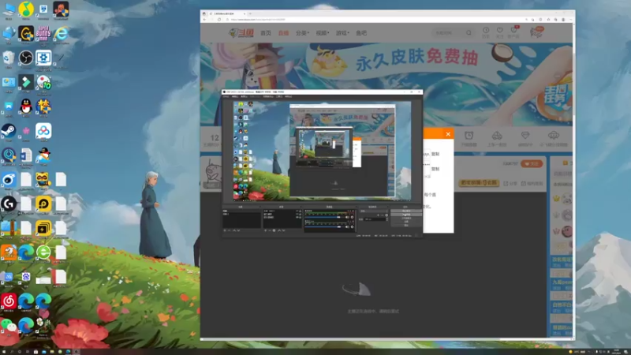Click the share link in room header
Viewport: 631px width, 355px height.
point(510,184)
